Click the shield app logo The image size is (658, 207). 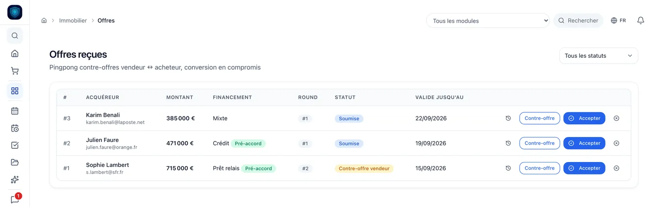tap(15, 12)
